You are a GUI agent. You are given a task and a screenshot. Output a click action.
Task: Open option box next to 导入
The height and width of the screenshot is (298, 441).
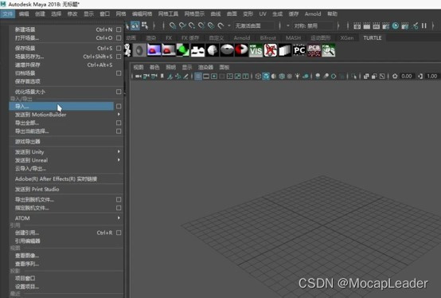tap(119, 106)
